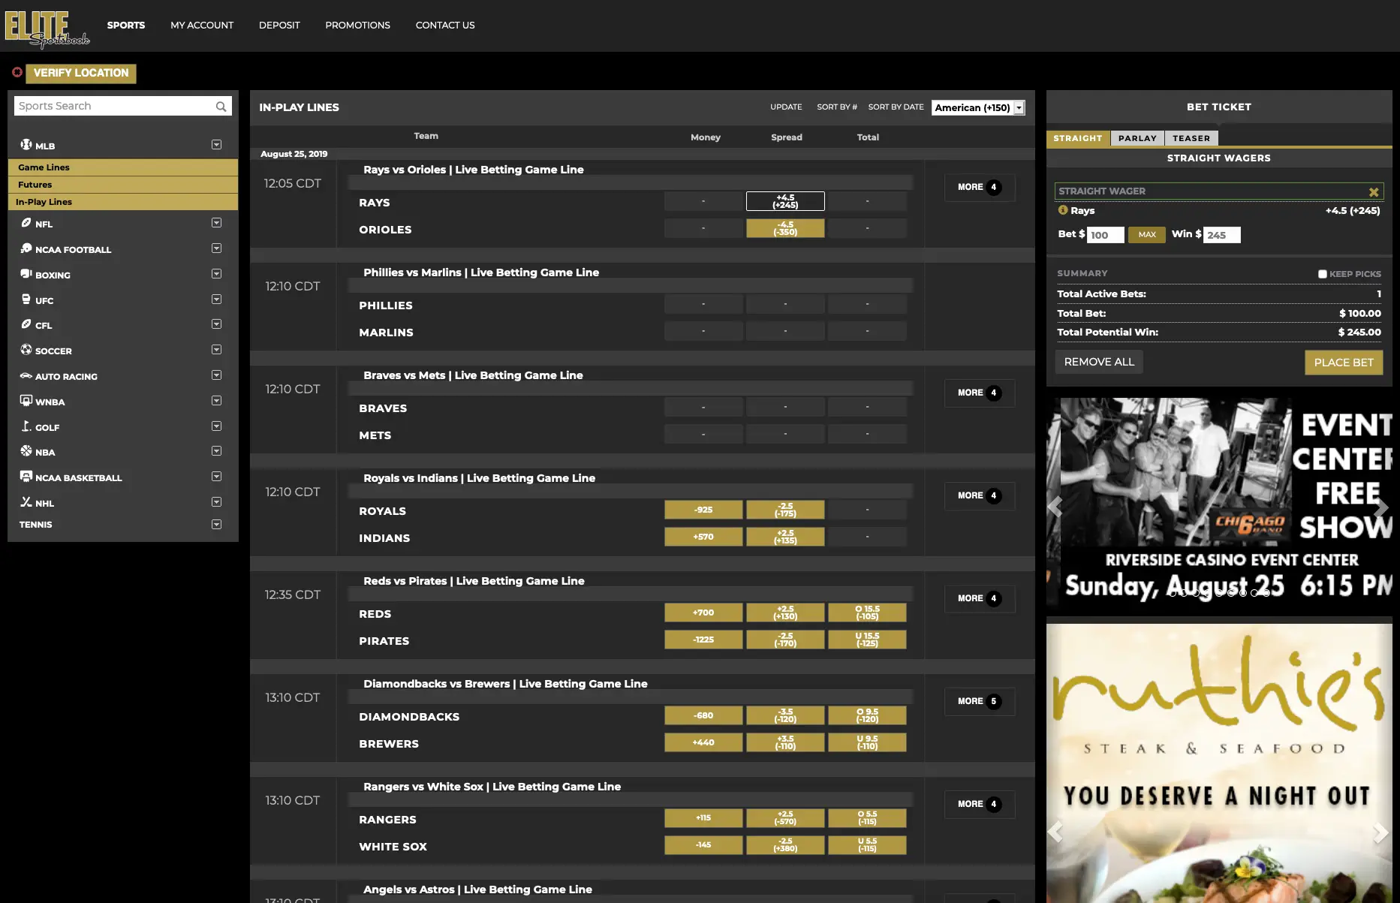Click the Bet amount input field

[1106, 235]
